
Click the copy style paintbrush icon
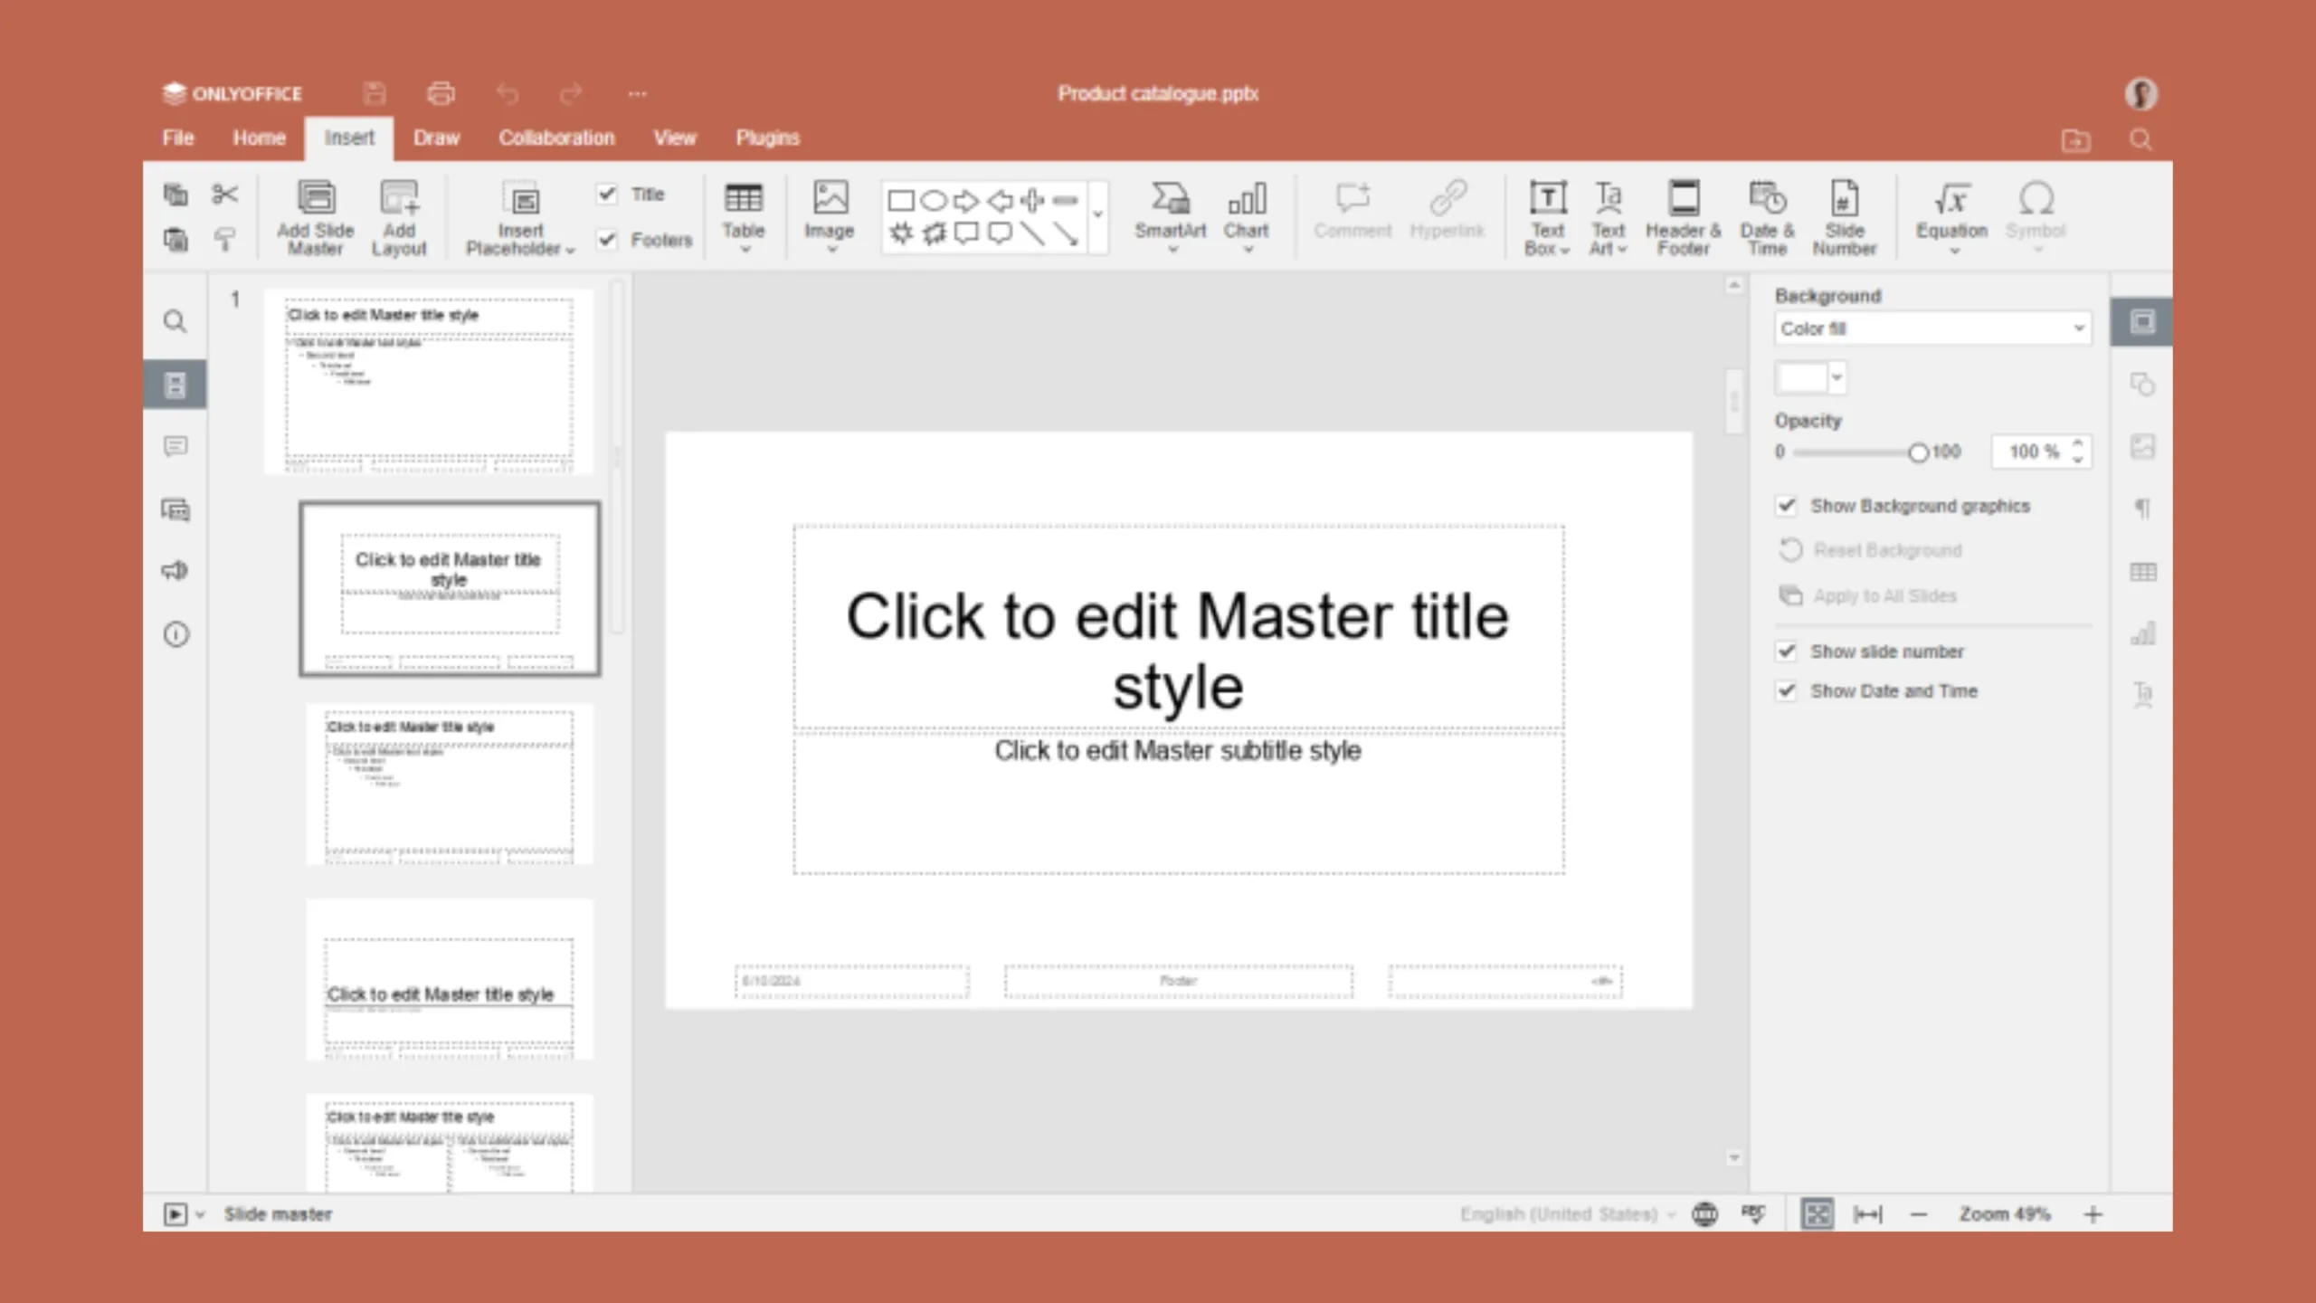(x=224, y=239)
